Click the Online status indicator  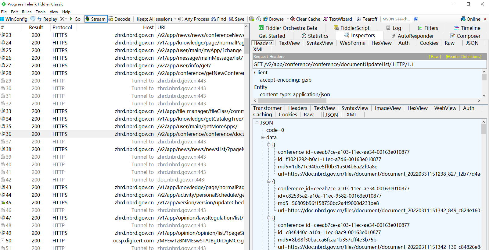point(470,19)
